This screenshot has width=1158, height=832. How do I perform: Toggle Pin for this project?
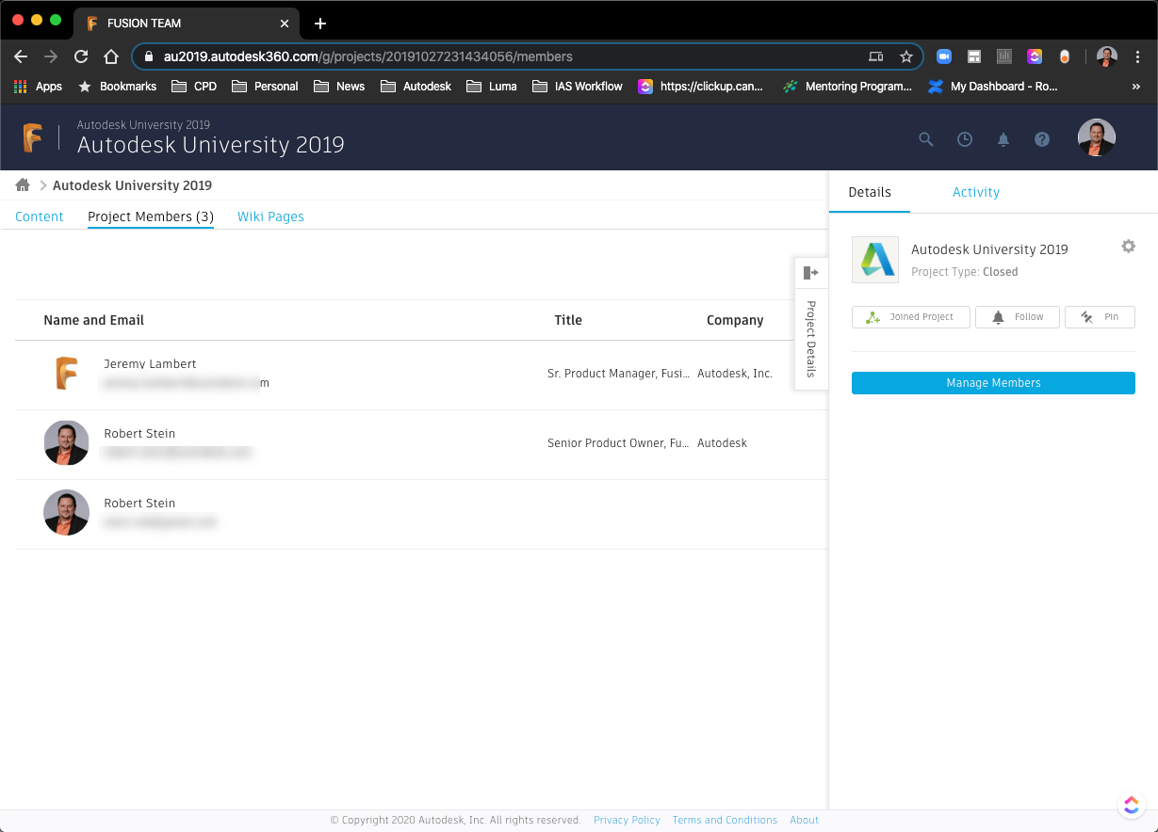point(1100,317)
